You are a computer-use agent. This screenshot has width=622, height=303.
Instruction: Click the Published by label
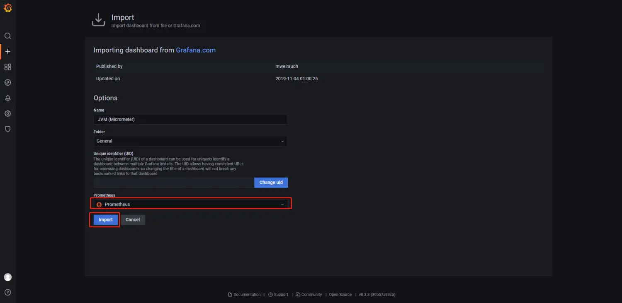pos(109,66)
